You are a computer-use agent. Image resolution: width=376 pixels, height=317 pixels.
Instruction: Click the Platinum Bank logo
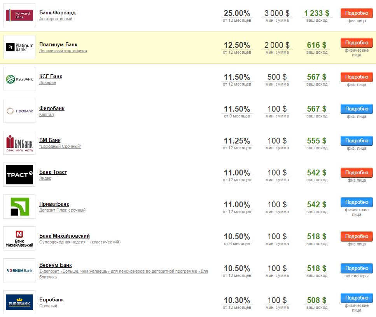(19, 47)
